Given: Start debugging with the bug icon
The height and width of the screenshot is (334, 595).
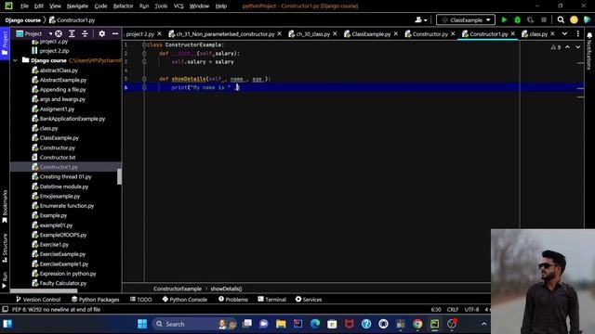Looking at the screenshot, I should (x=517, y=20).
